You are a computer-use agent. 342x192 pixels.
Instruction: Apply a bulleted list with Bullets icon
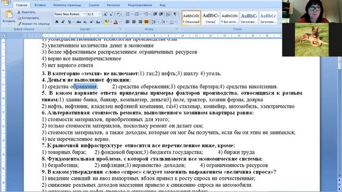pos(127,14)
